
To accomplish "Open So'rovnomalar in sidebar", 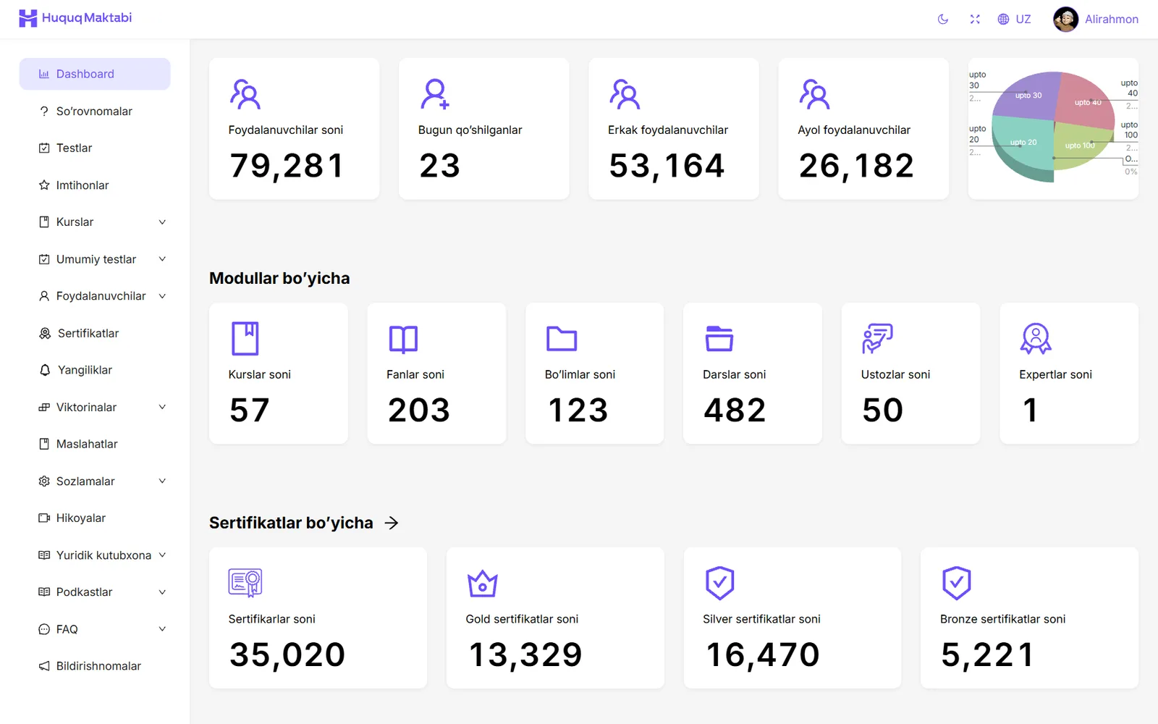I will click(95, 111).
